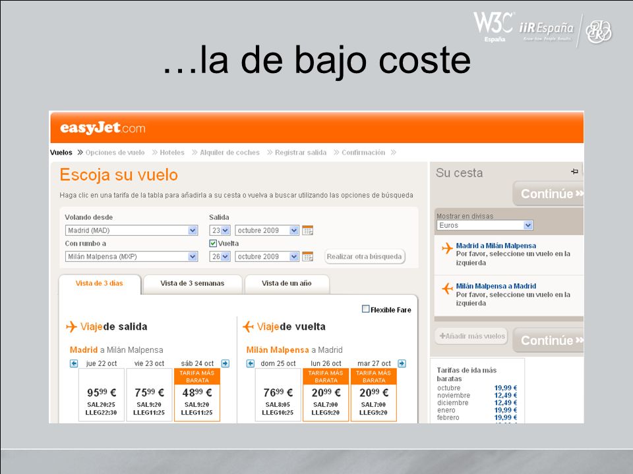Open the return day 26 dropdown

point(220,257)
